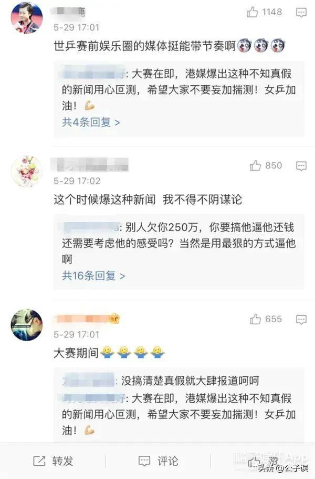Open the third commenter's dark avatar
Image resolution: width=315 pixels, height=479 pixels.
pyautogui.click(x=27, y=325)
